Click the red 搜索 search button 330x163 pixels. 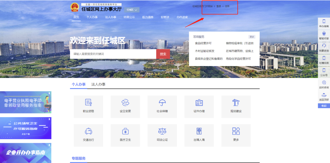tap(163, 54)
